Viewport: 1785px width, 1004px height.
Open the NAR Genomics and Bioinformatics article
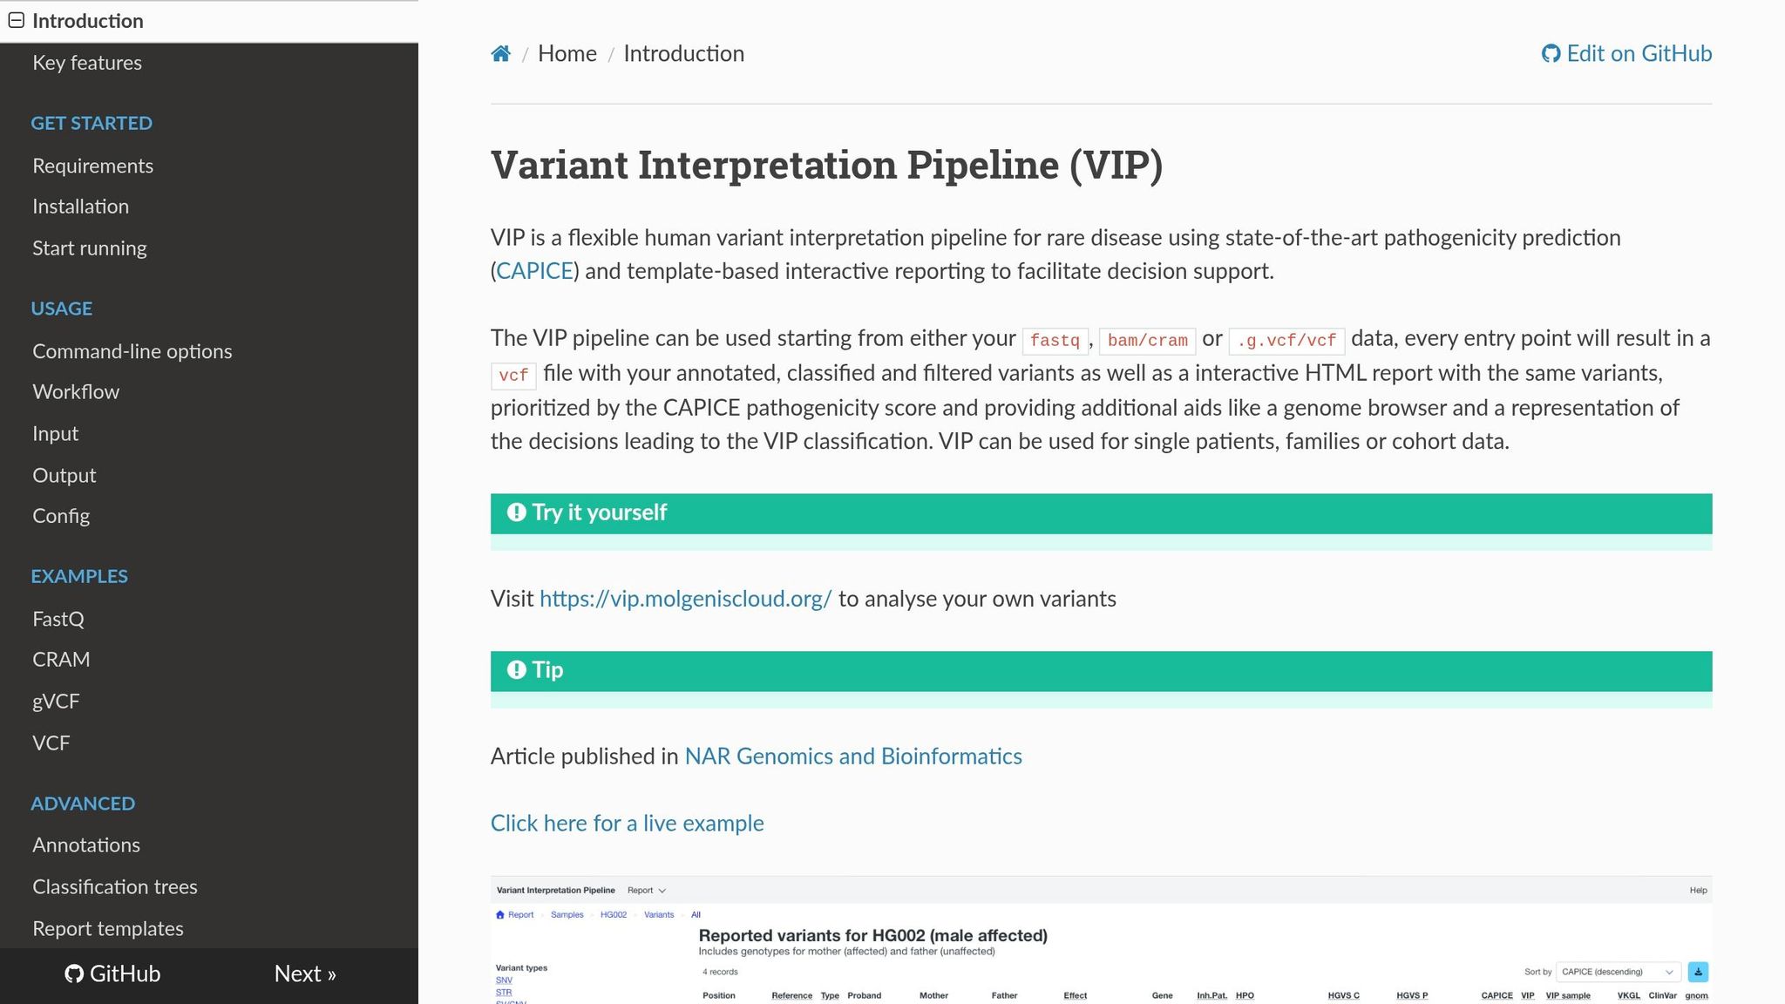click(852, 756)
